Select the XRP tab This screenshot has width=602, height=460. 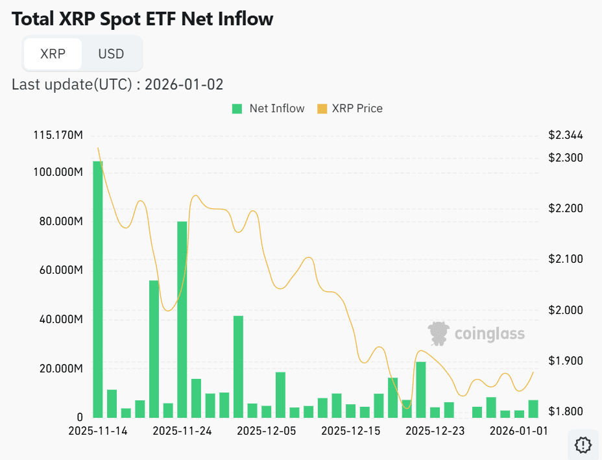click(x=53, y=54)
